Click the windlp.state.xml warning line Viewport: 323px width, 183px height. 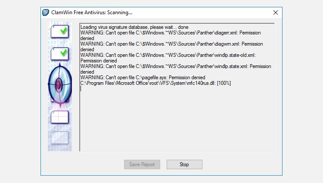tap(176, 69)
